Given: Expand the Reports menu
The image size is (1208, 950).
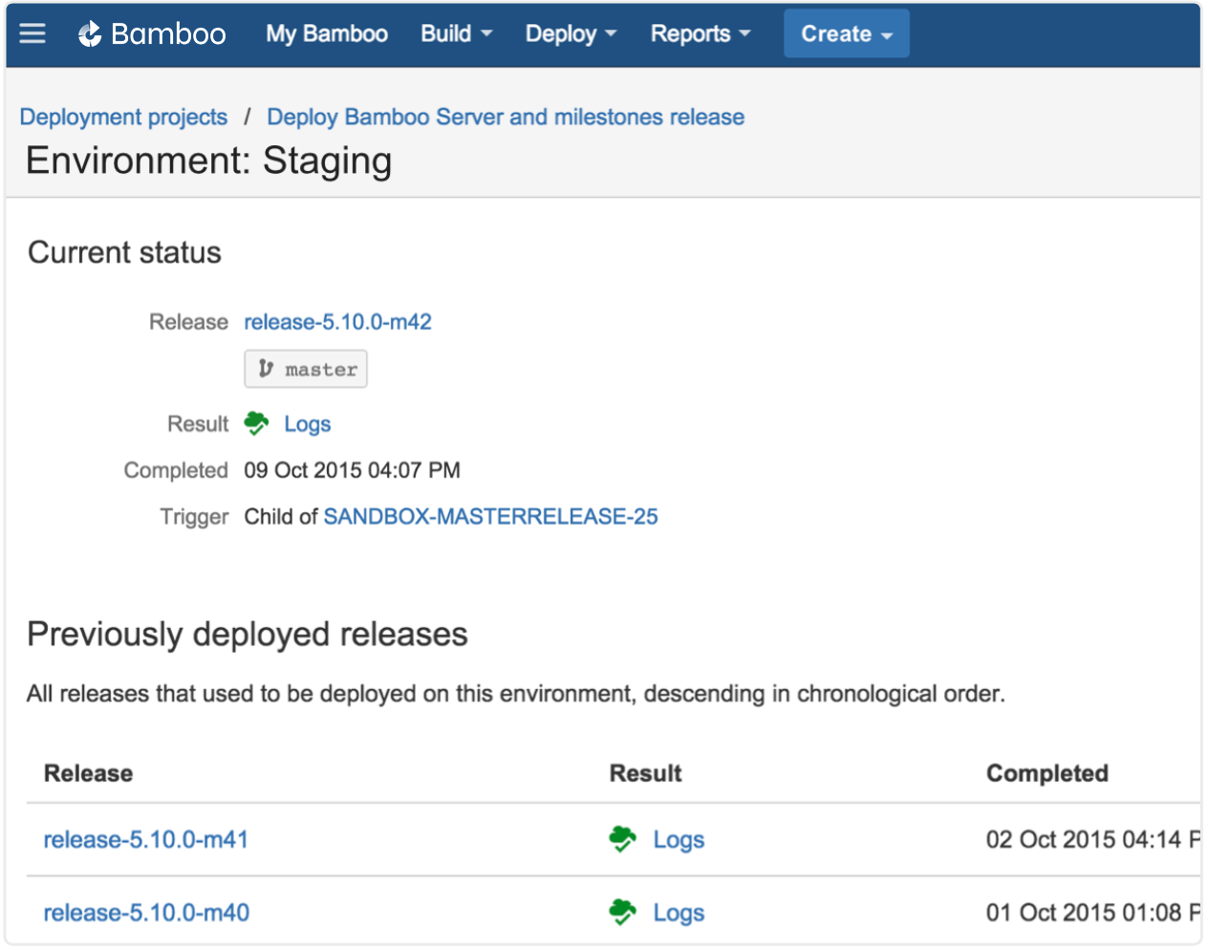Looking at the screenshot, I should pos(701,33).
